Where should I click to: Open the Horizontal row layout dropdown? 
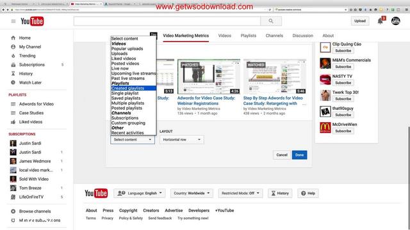[182, 139]
